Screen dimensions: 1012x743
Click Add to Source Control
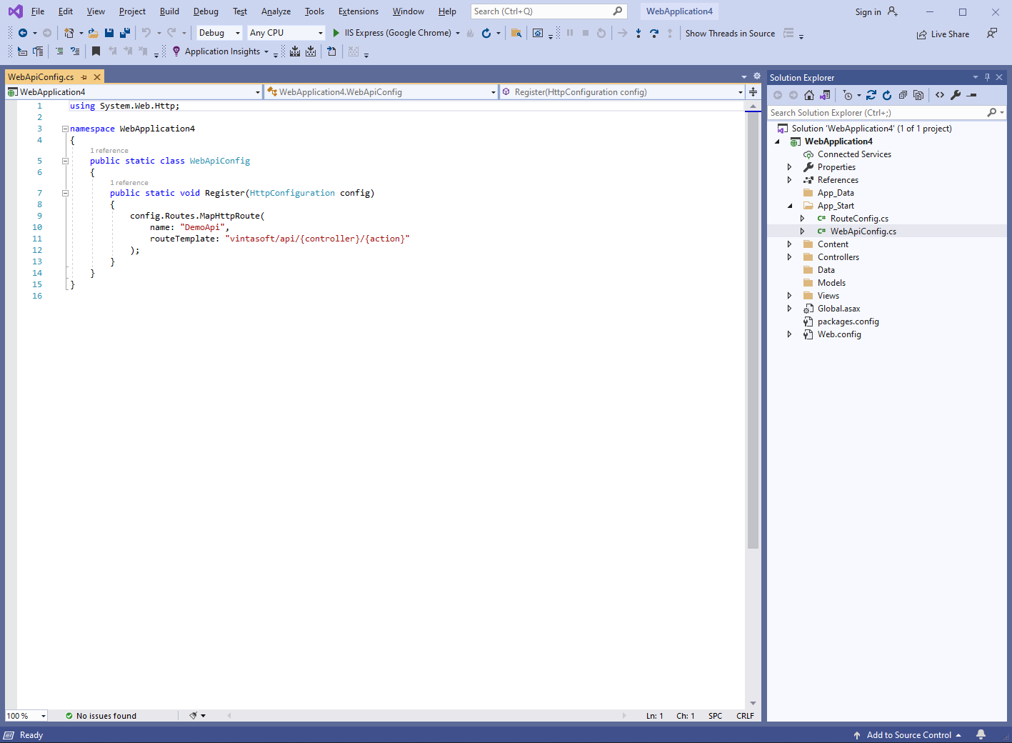coord(908,735)
